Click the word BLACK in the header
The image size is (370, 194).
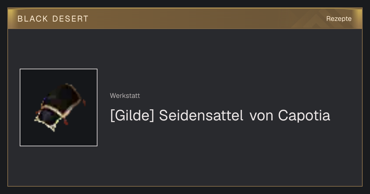33,19
